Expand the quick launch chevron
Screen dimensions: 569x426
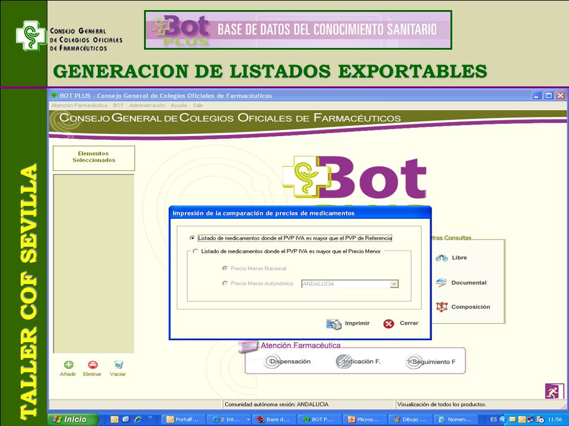coord(150,418)
